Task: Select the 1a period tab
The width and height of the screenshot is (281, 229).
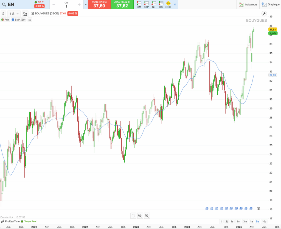Action: (x=251, y=222)
